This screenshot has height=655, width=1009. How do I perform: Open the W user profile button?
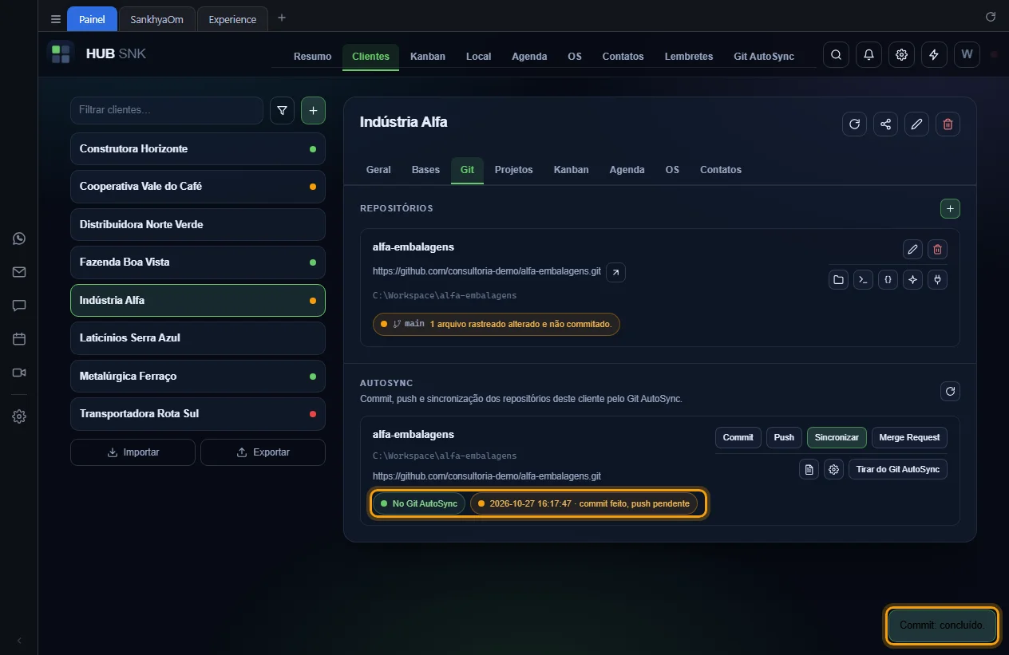[967, 55]
